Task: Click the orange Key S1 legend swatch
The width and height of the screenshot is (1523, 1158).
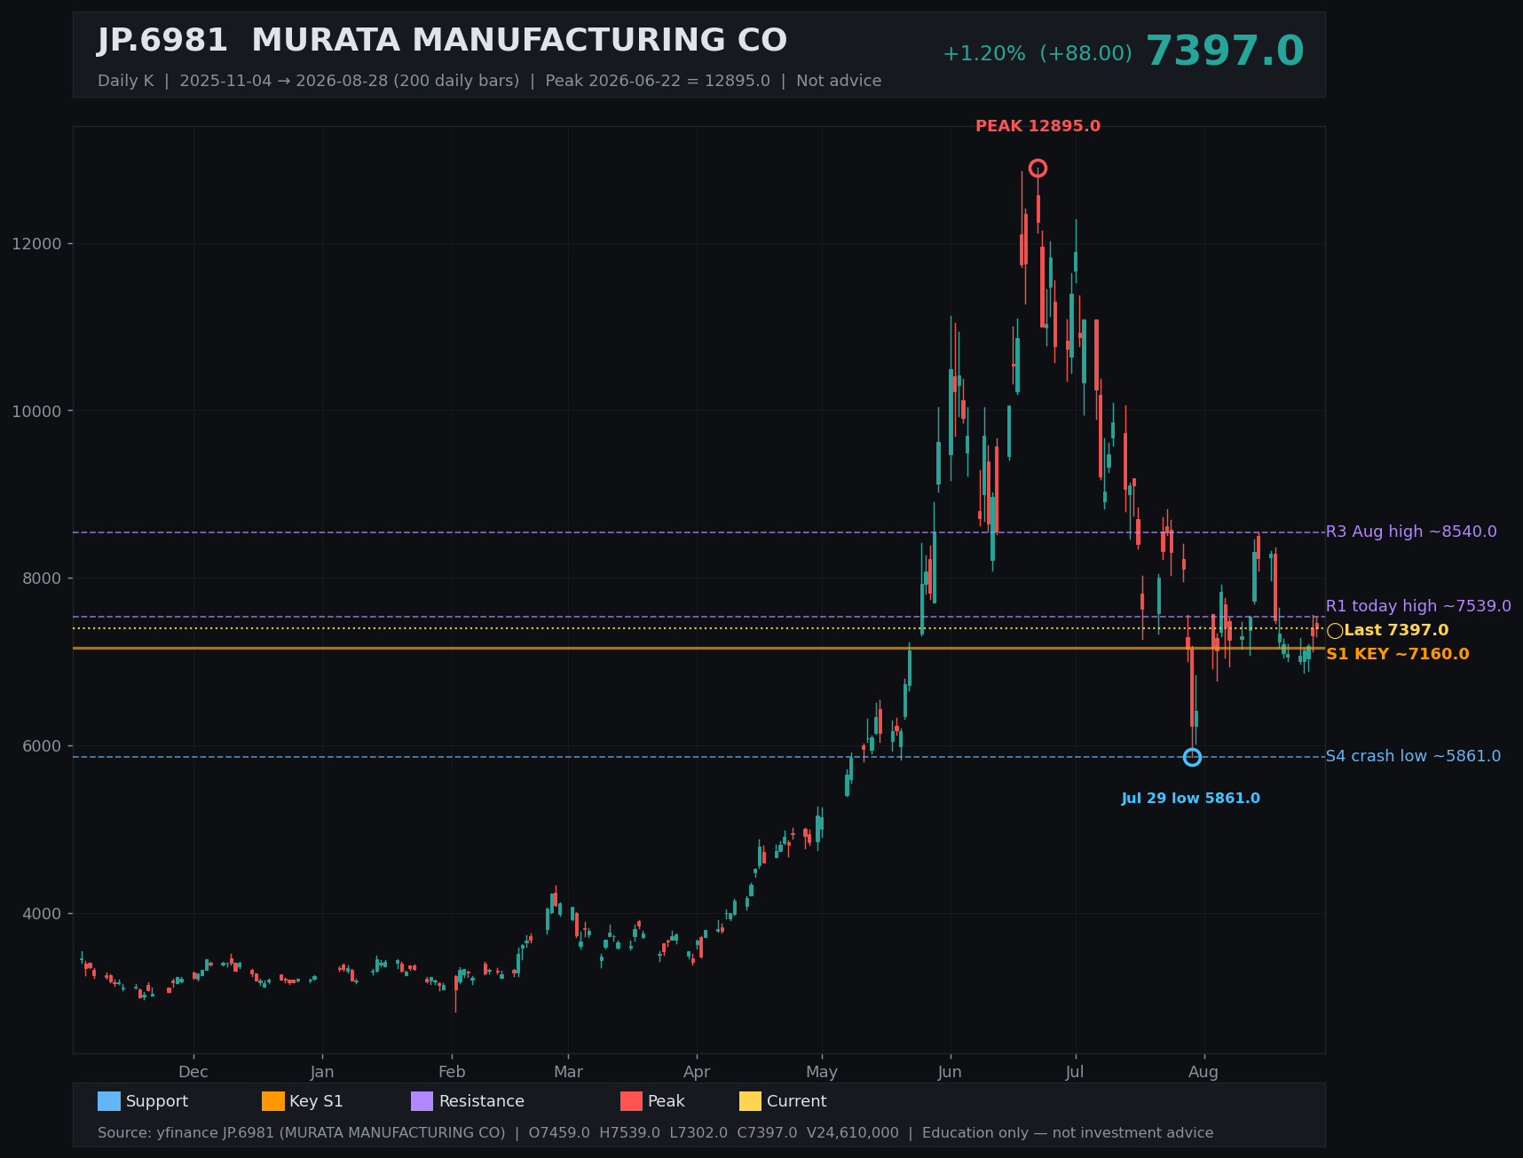Action: click(x=273, y=1101)
